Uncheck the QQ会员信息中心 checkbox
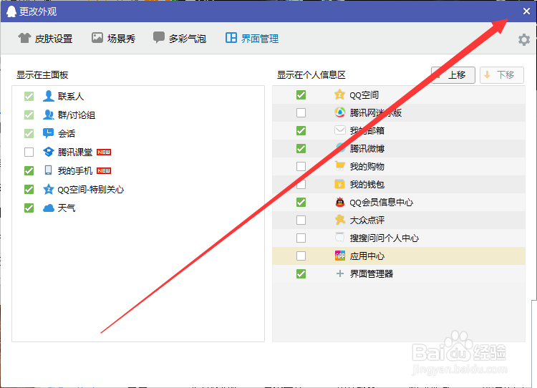The width and height of the screenshot is (537, 388). pos(301,202)
